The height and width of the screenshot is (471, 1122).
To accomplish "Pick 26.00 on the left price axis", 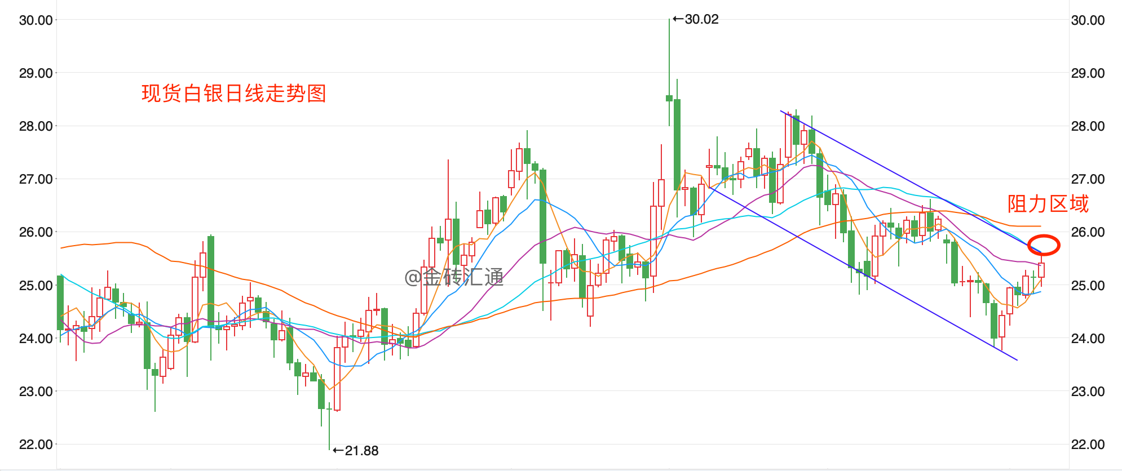I will click(36, 232).
